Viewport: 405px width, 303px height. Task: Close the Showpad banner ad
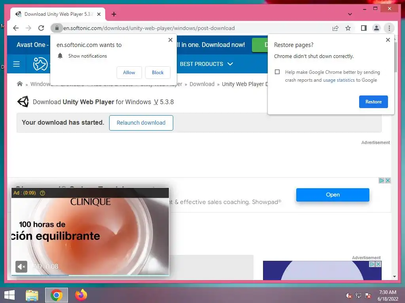(388, 180)
